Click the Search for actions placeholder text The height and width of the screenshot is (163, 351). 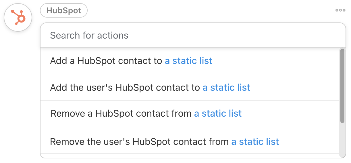89,35
